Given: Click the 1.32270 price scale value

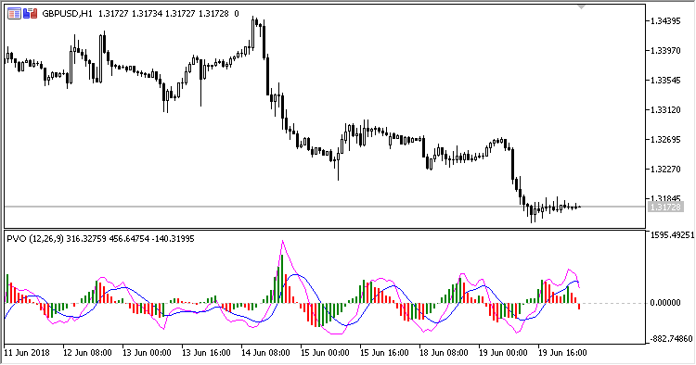Looking at the screenshot, I should click(x=665, y=170).
